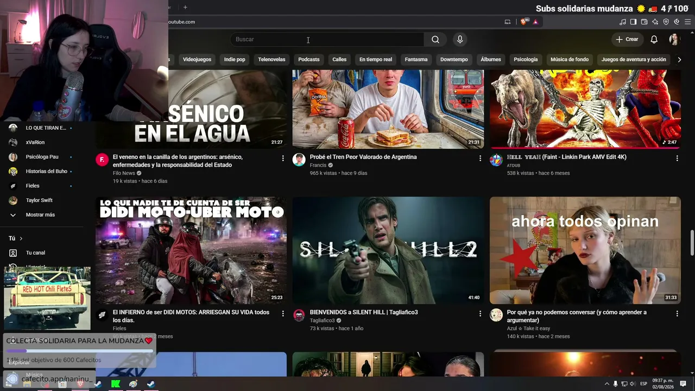Screen dimensions: 695x391
Task: Open the Azul Take it easy channel avatar
Action: 496,315
